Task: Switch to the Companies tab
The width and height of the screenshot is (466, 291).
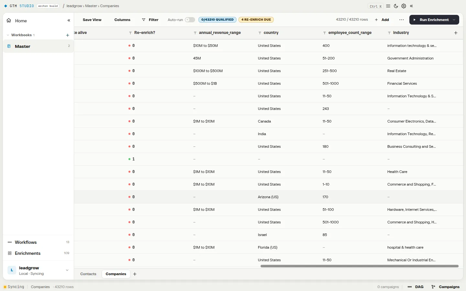Action: [116, 274]
